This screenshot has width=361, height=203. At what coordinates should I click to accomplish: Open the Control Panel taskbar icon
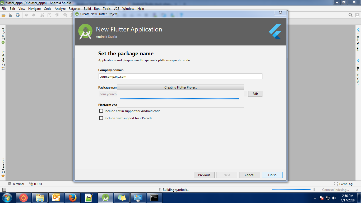pyautogui.click(x=138, y=198)
